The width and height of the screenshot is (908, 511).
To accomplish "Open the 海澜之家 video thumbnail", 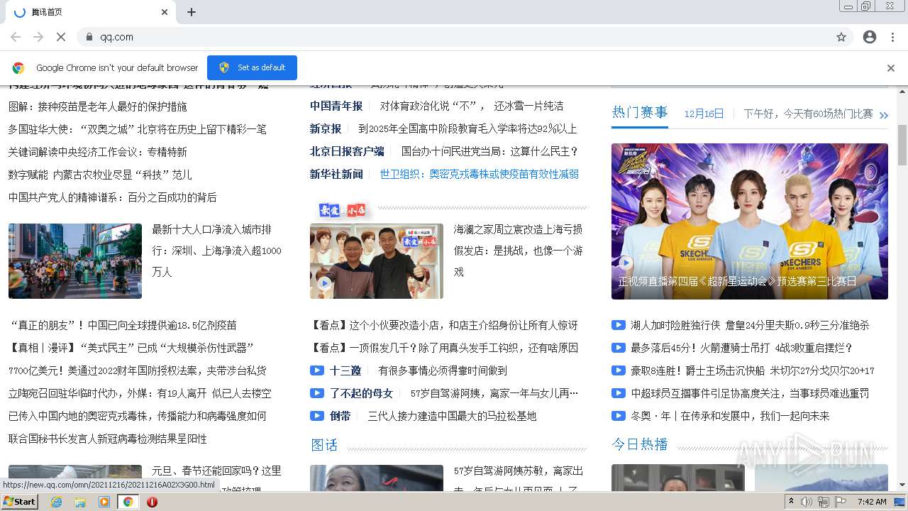I will [377, 261].
